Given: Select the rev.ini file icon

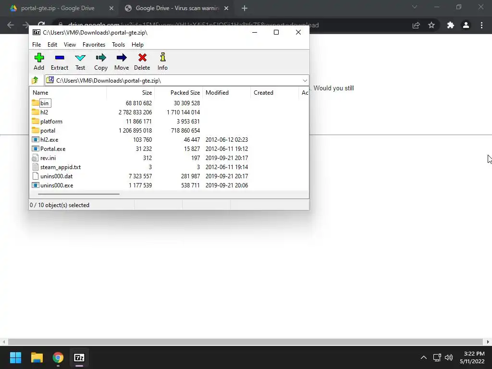Looking at the screenshot, I should pyautogui.click(x=36, y=158).
